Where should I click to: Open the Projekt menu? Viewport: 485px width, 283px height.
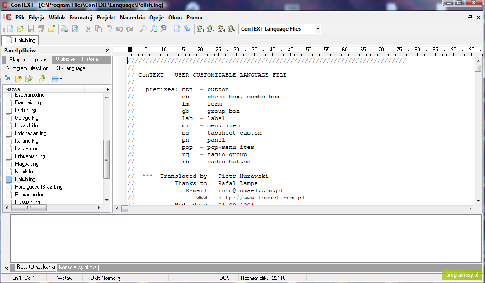click(106, 18)
